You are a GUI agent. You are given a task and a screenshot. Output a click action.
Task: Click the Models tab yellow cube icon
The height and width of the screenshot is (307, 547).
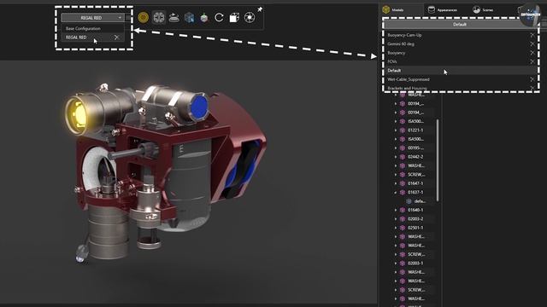coord(385,9)
